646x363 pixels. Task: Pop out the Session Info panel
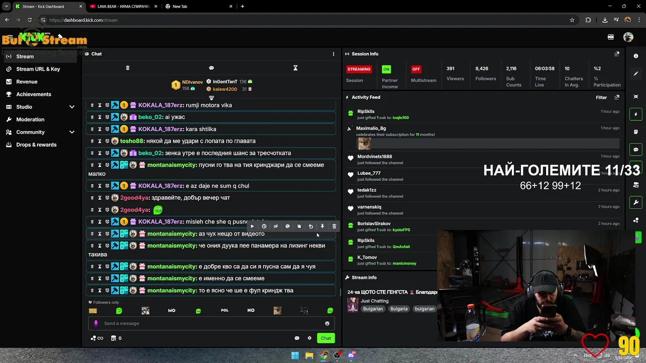point(617,54)
